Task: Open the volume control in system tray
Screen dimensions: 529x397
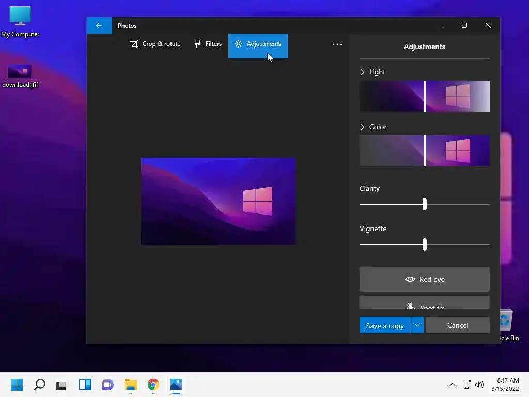Action: click(x=479, y=385)
